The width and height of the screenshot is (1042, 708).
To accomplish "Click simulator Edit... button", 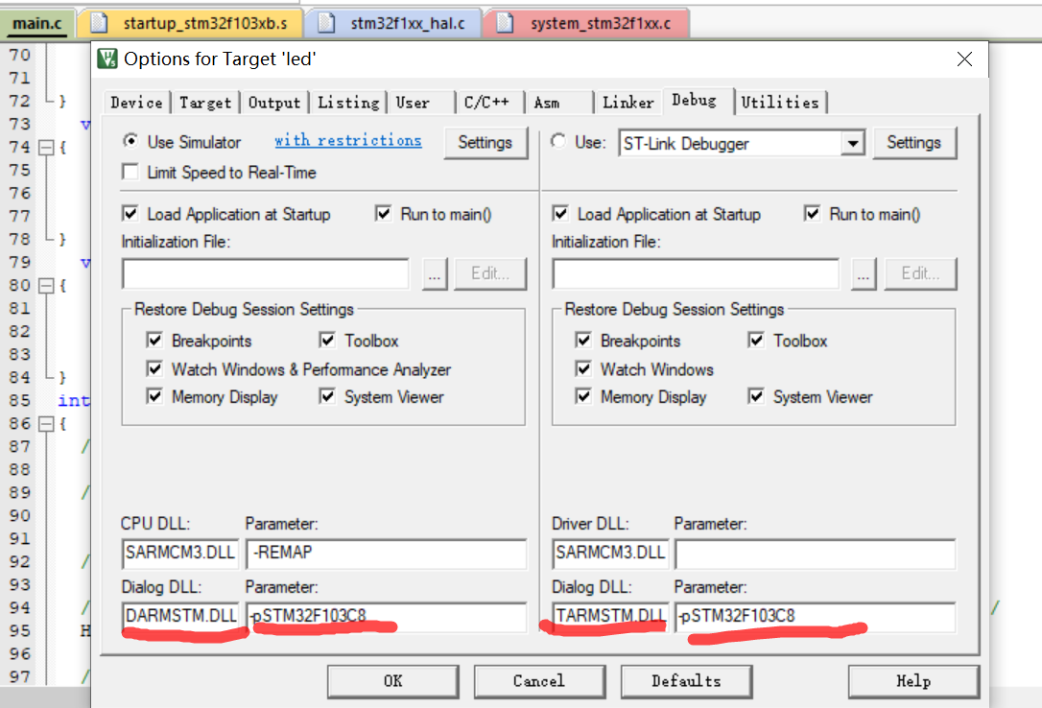I will pos(490,273).
